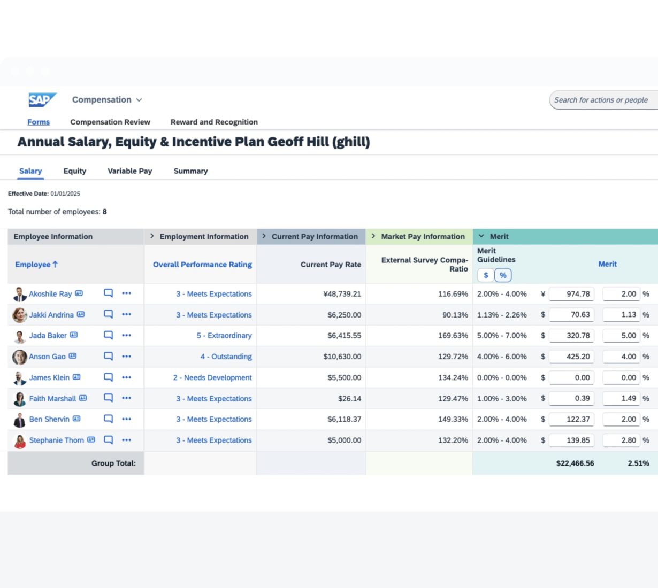Open comment icon for Akoshile Ray

108,293
